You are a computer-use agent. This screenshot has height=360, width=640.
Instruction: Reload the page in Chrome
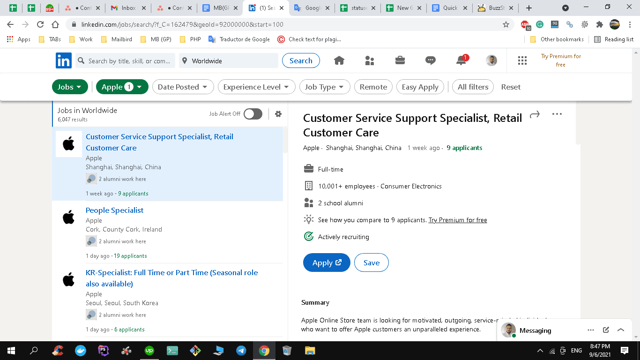[40, 24]
